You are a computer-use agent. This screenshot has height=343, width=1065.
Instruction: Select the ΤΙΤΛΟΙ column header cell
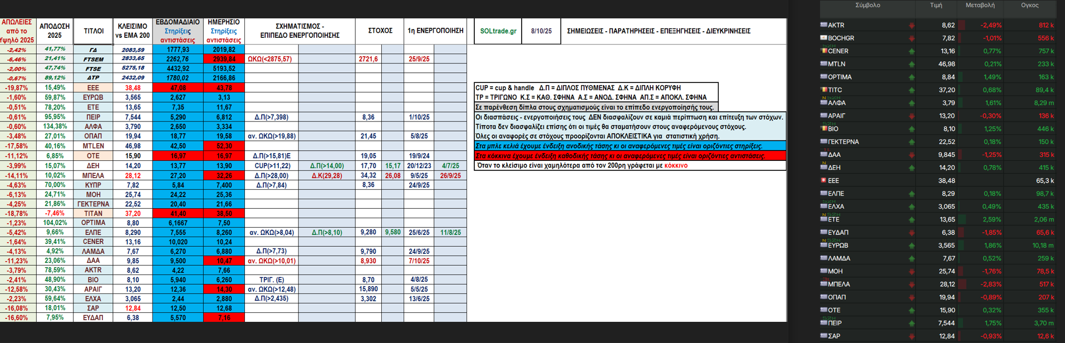(94, 31)
